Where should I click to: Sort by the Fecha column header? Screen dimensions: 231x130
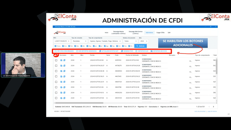[92, 55]
